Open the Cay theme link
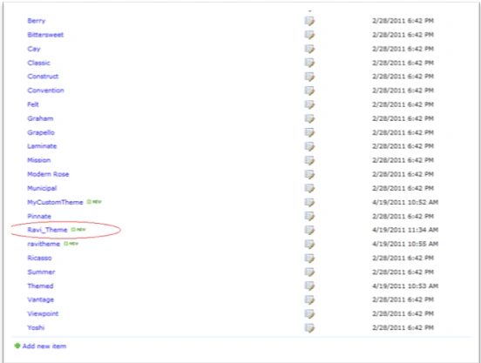 coord(34,49)
